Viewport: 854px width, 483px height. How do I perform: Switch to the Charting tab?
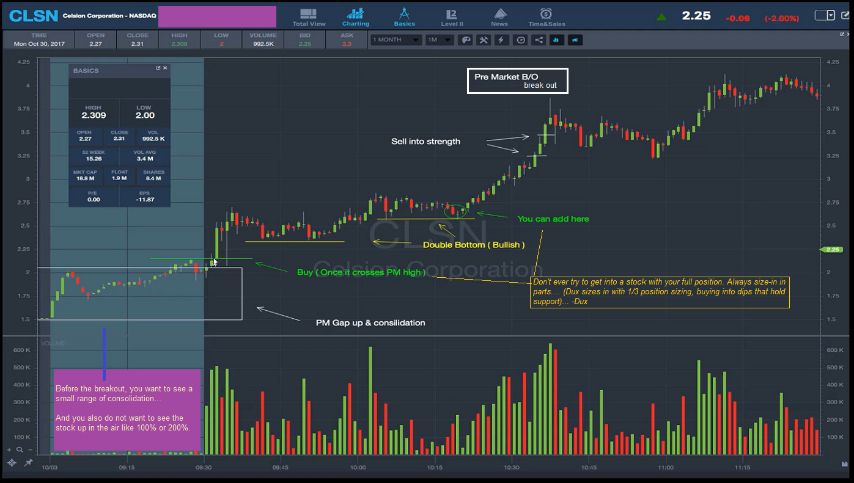[355, 17]
